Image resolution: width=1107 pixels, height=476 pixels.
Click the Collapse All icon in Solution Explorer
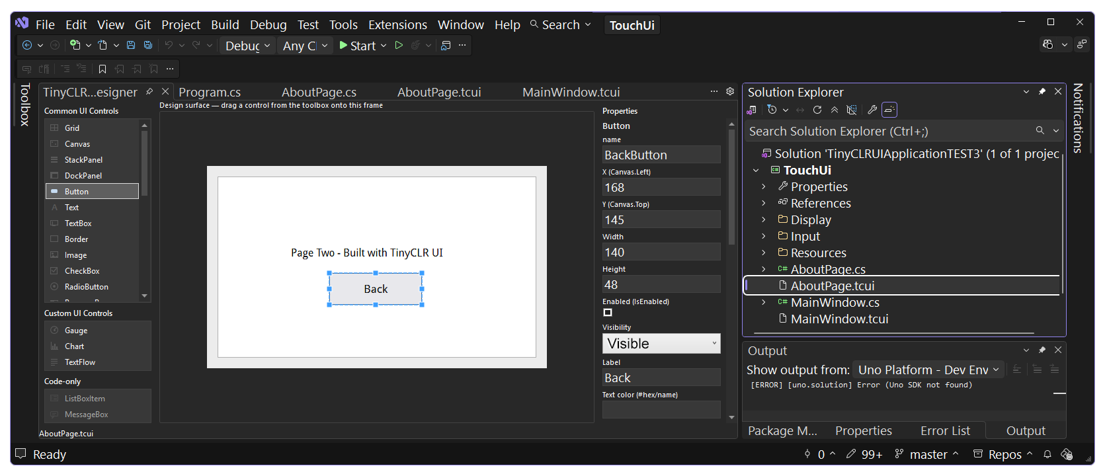835,110
